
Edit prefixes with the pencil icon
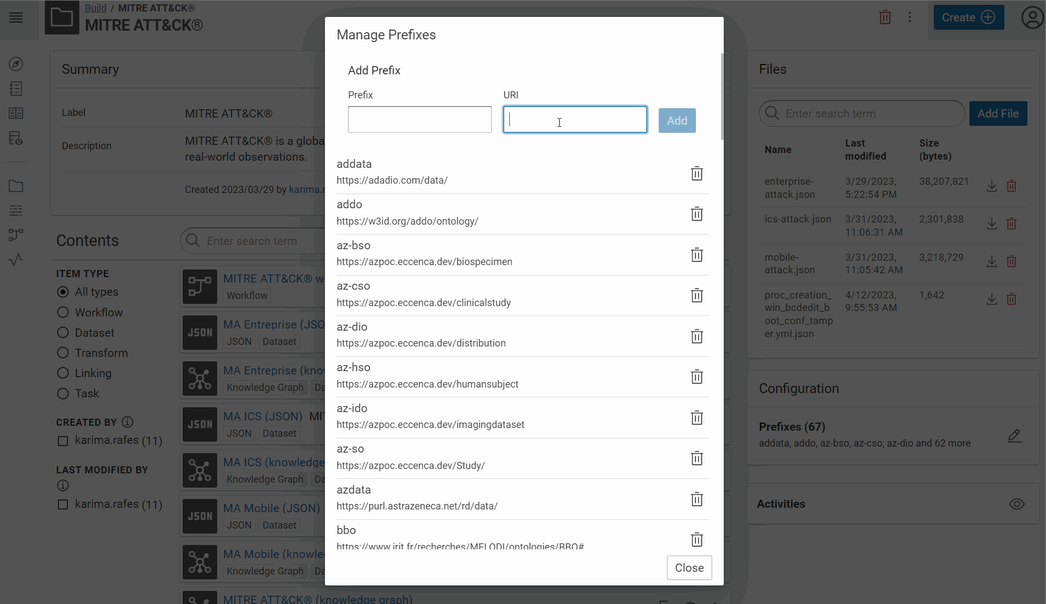point(1014,436)
